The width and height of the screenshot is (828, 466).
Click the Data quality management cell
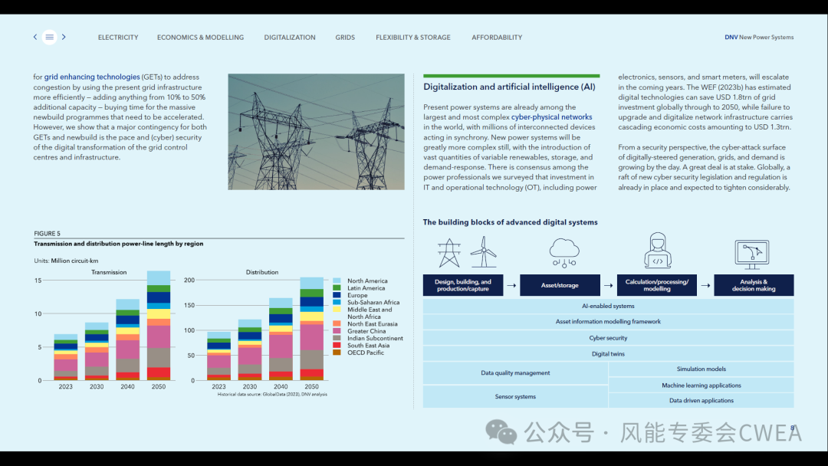tap(515, 372)
